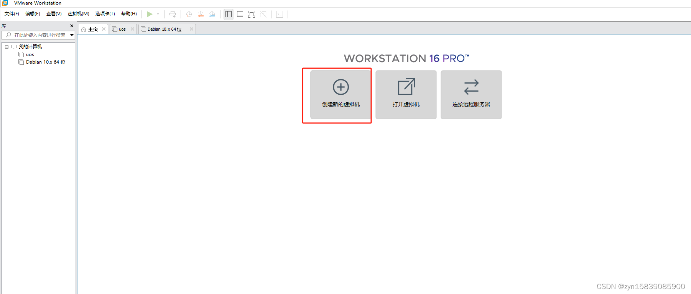Toggle the library sidebar view icon
The width and height of the screenshot is (691, 294).
[x=229, y=14]
